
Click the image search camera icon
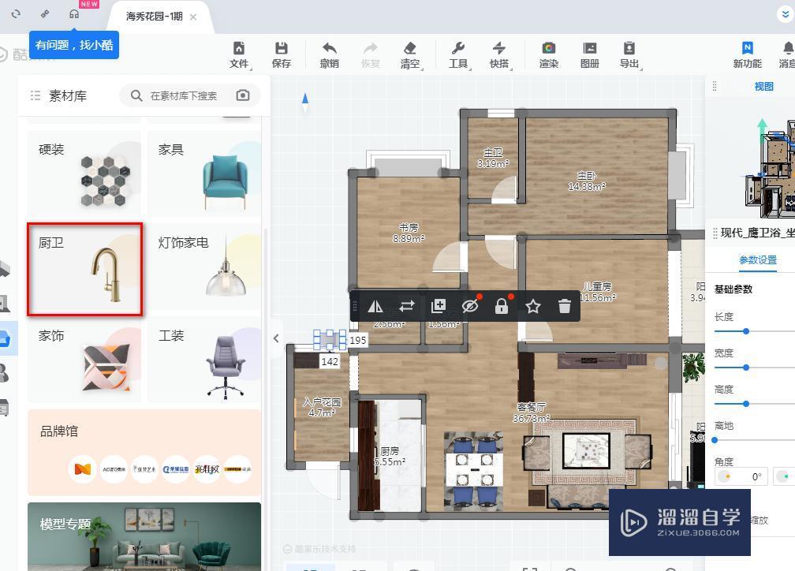tap(243, 95)
